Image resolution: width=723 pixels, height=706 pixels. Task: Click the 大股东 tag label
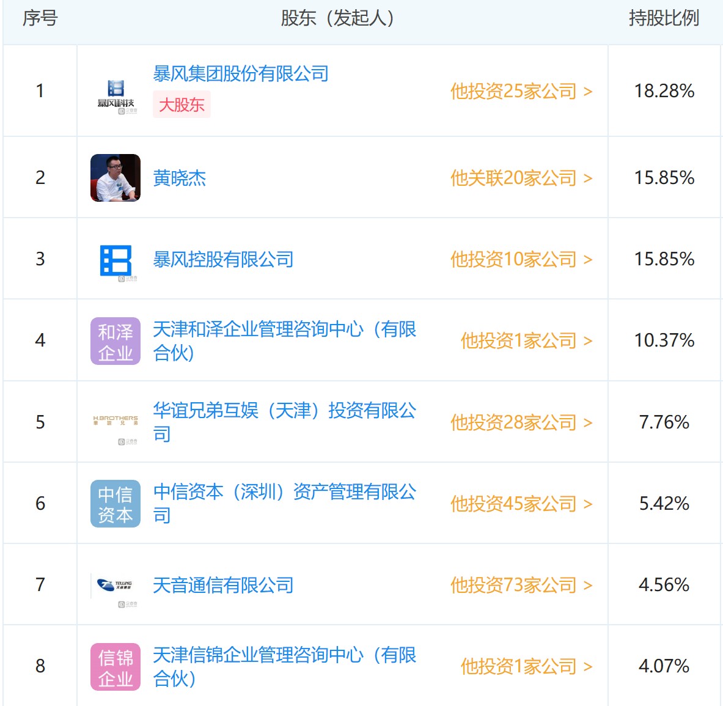(x=182, y=105)
